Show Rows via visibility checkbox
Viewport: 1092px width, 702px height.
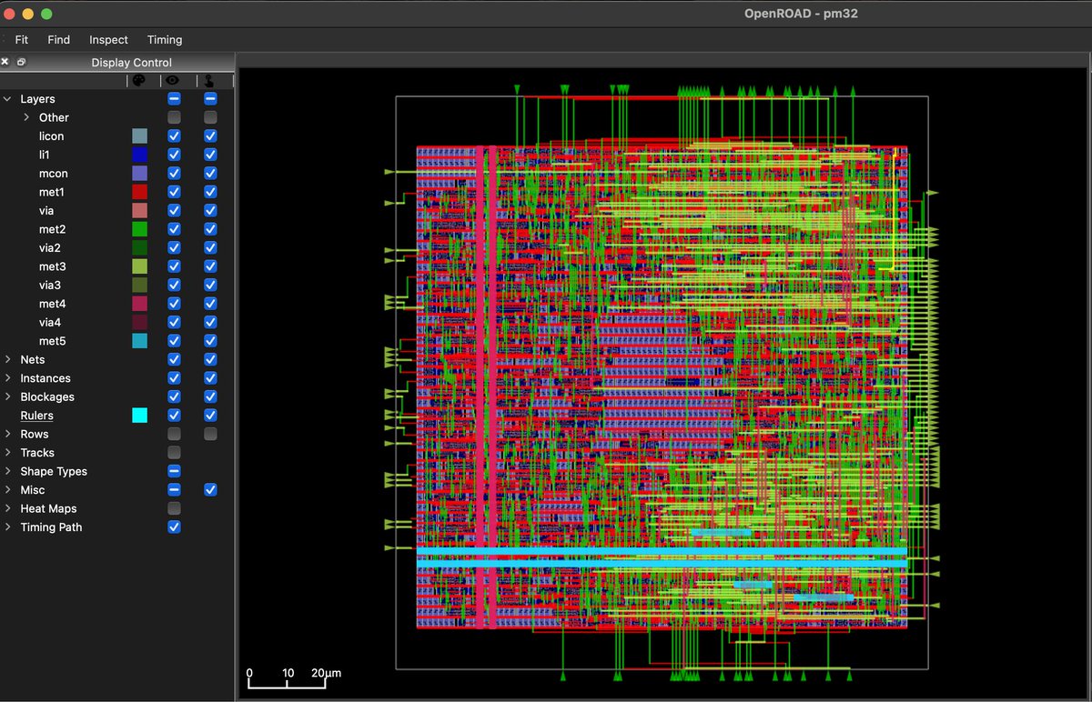pyautogui.click(x=174, y=435)
